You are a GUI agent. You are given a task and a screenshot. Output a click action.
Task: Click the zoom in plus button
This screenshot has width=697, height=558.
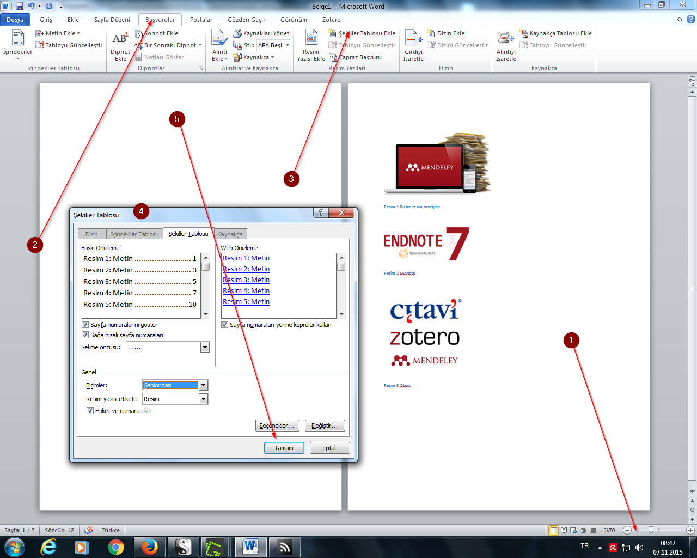(690, 530)
